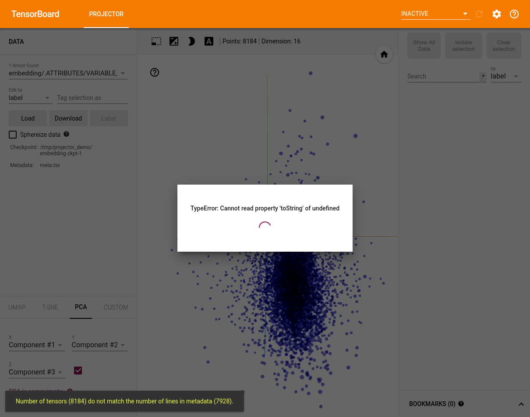530x417 pixels.
Task: Switch to the T-SNE tab
Action: coord(50,307)
